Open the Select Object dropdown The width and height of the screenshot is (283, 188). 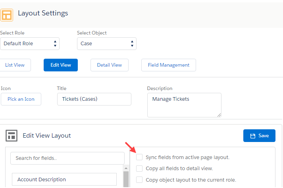(x=106, y=44)
